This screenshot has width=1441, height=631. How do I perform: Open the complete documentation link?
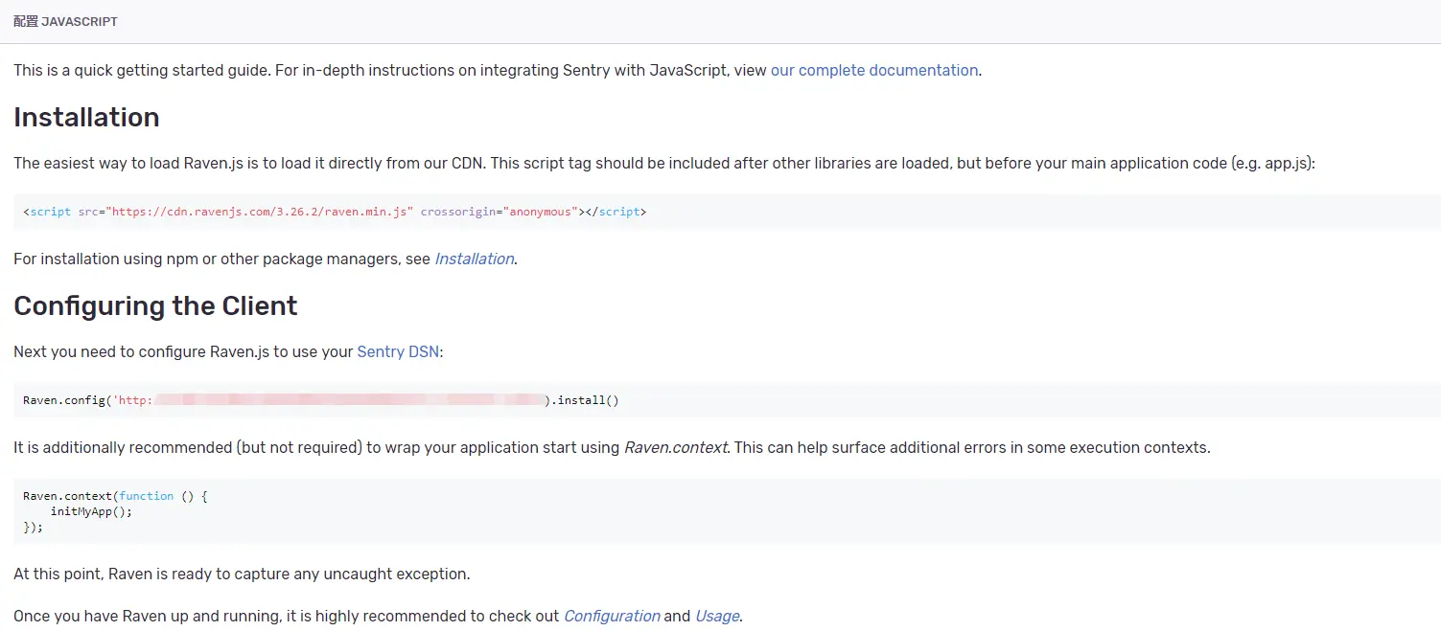click(873, 70)
